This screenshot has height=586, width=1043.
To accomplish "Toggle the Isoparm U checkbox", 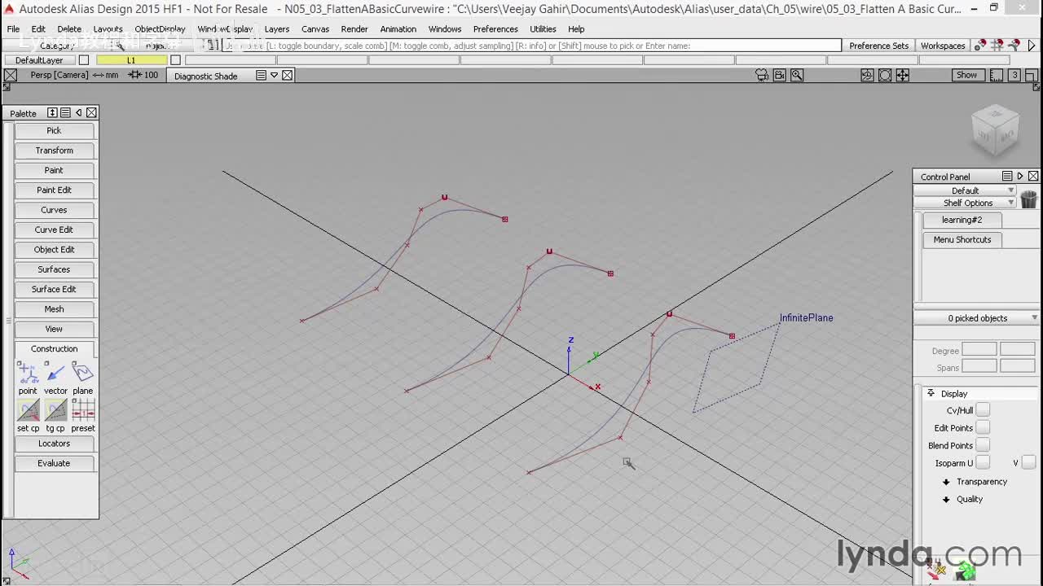I will 983,463.
